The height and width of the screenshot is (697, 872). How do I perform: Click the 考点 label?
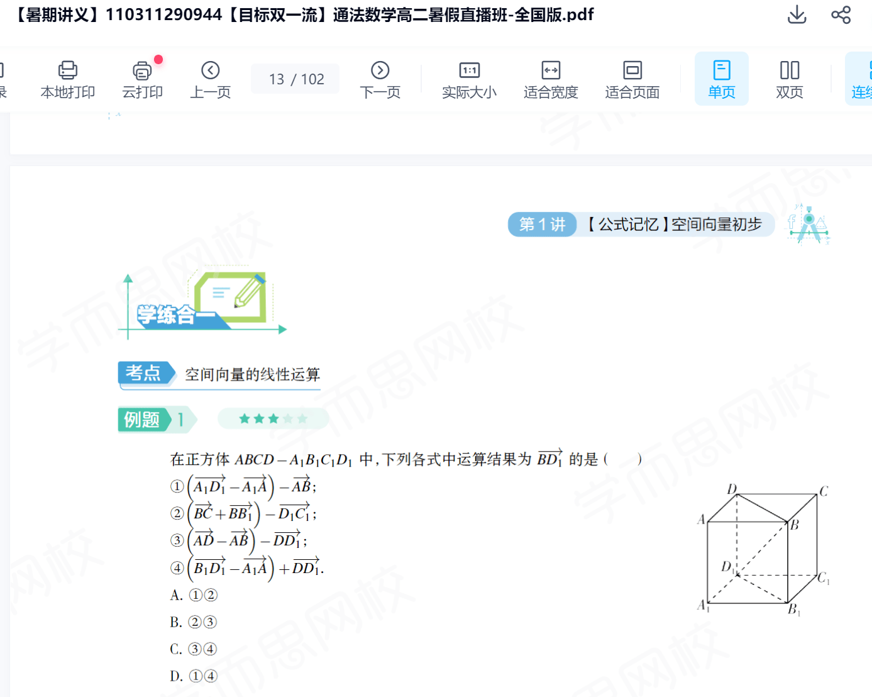(x=146, y=373)
